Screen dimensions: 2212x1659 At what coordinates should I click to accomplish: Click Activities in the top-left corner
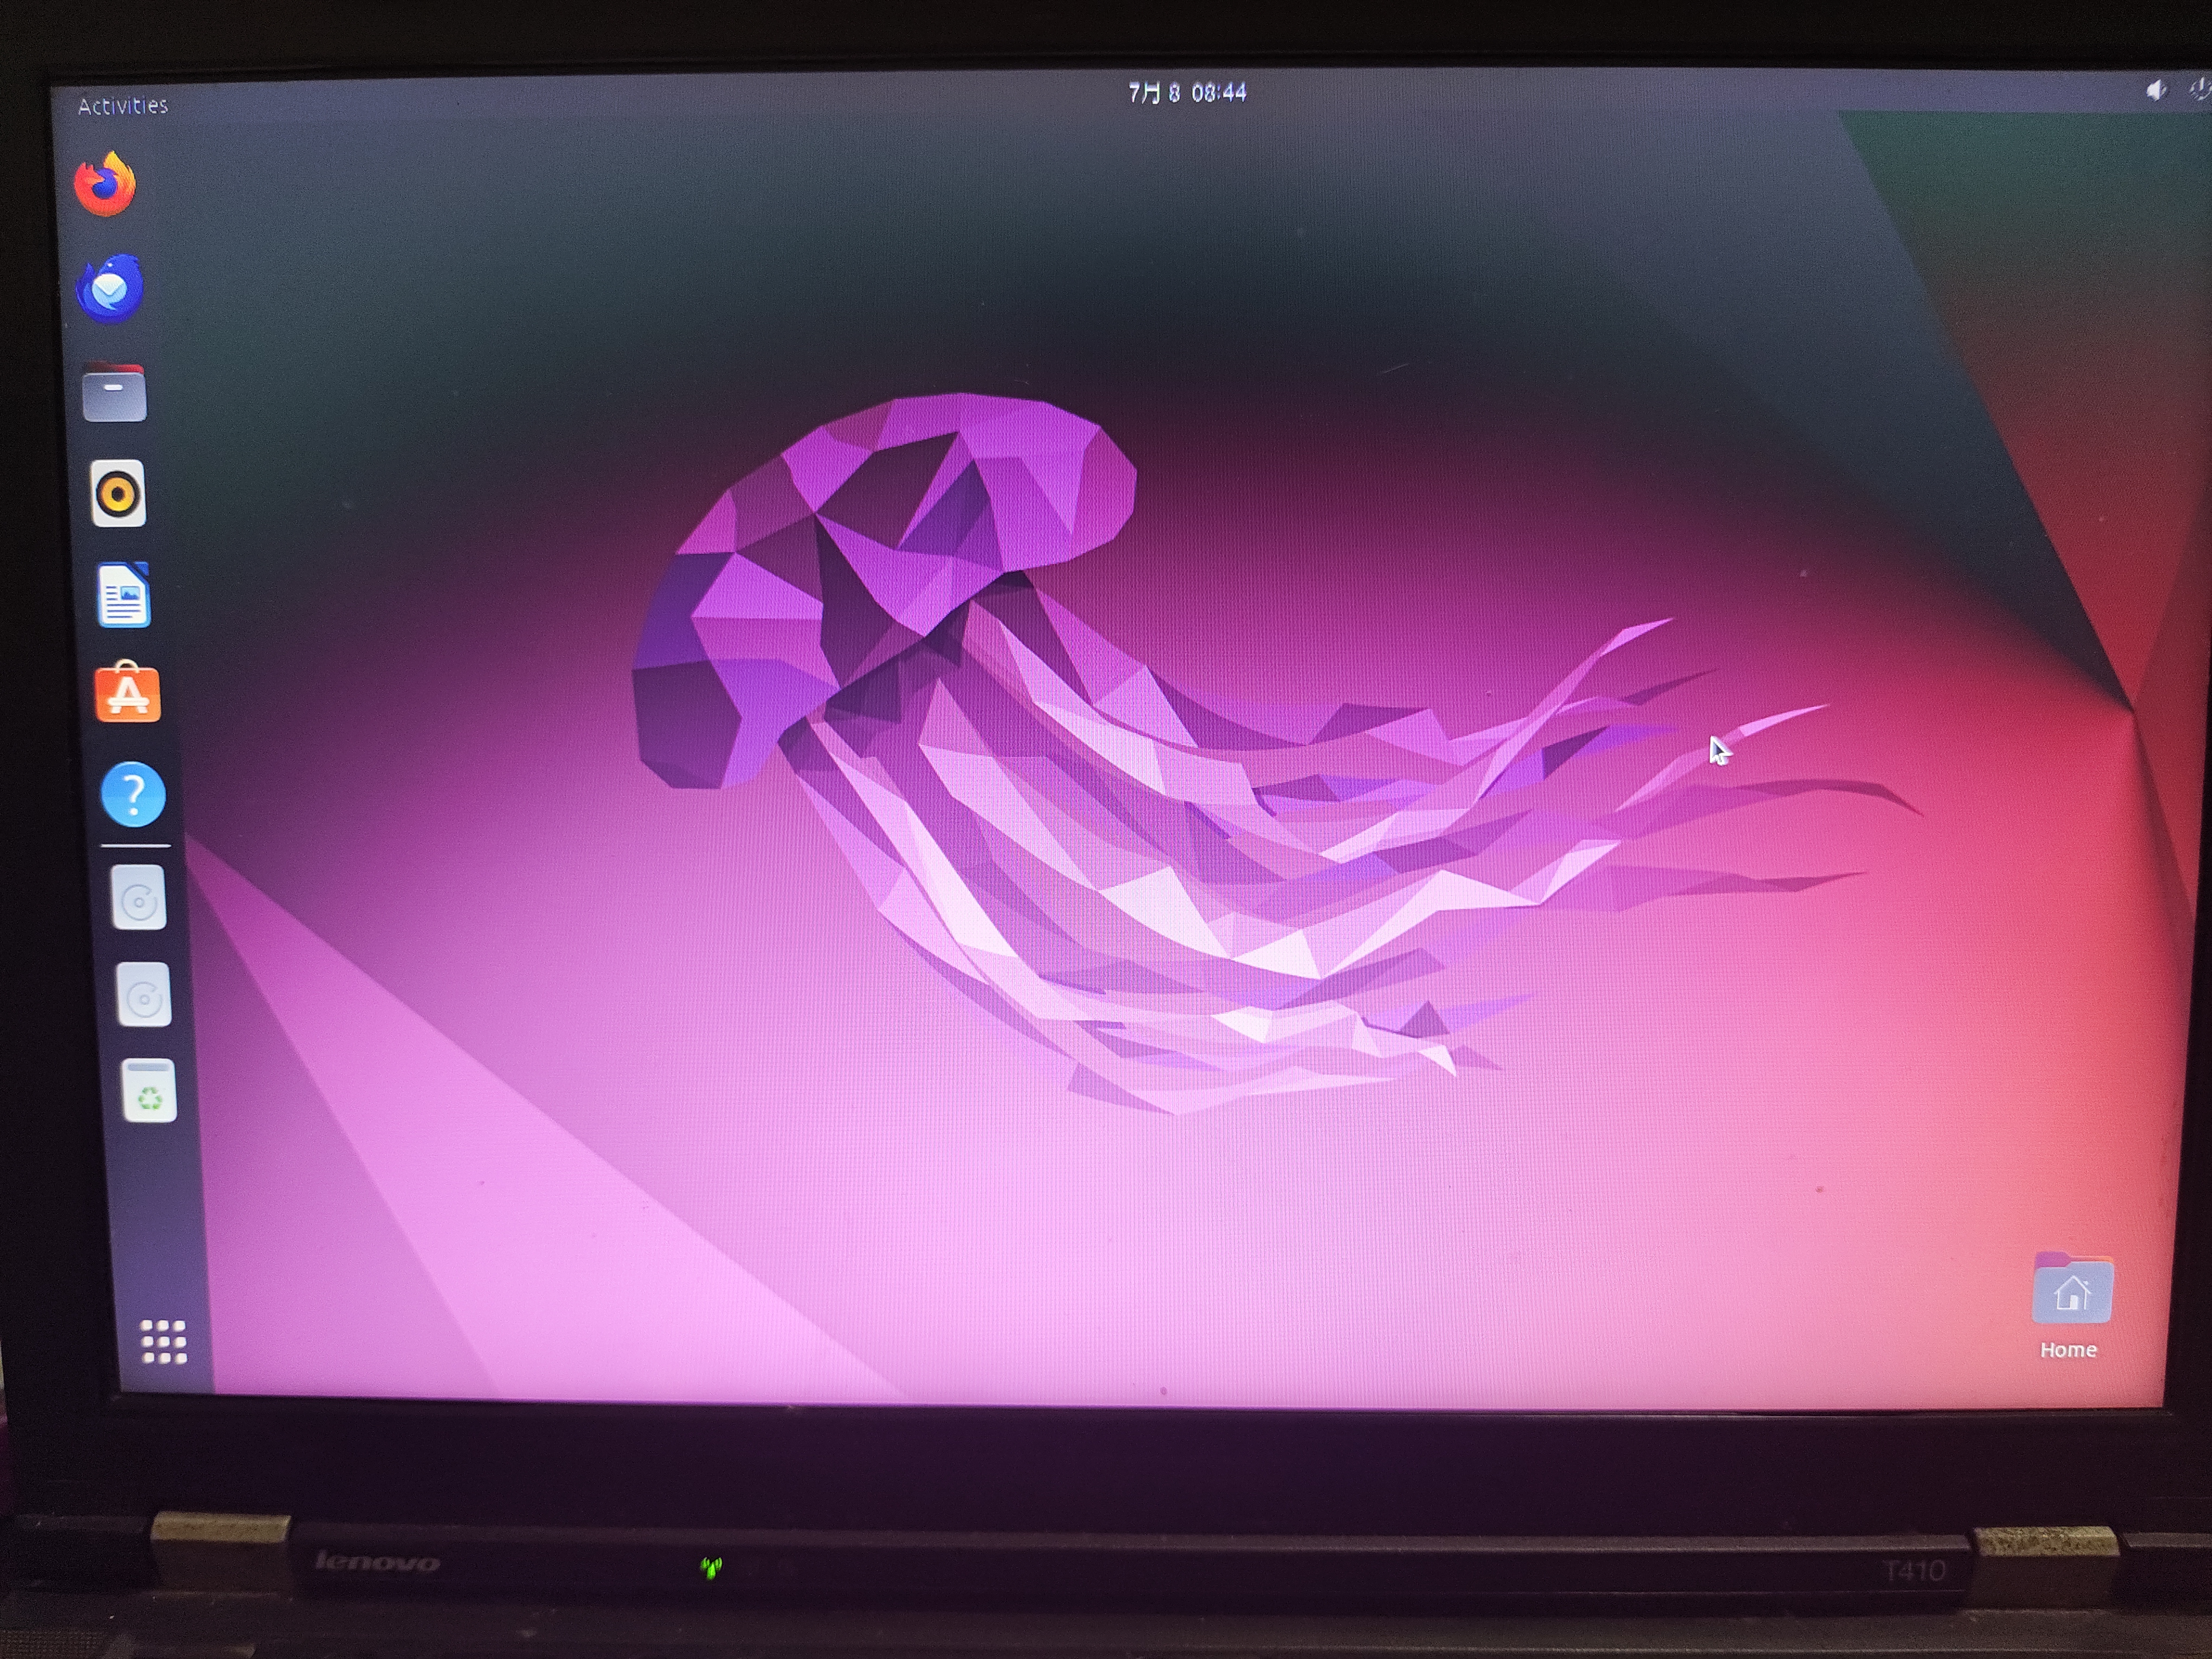[122, 104]
